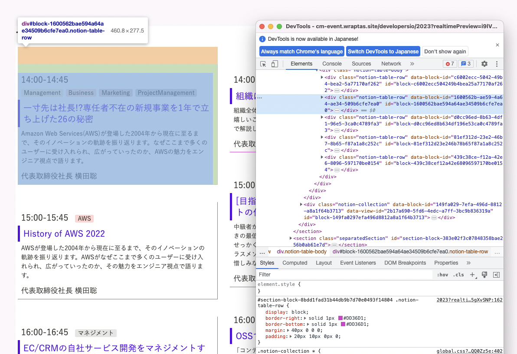The width and height of the screenshot is (517, 354).
Task: Click the styles Filter input field
Action: pos(344,275)
